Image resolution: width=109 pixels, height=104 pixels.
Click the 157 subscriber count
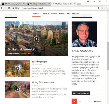80,101
